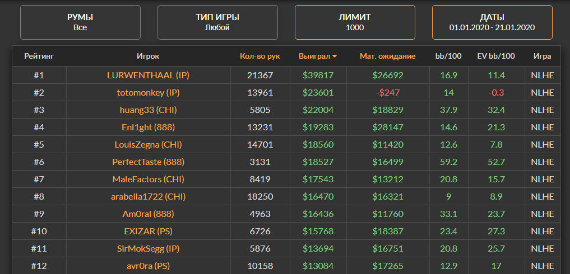Screen dimensions: 570x274
Task: Click negative expectation value -$247
Action: [388, 92]
